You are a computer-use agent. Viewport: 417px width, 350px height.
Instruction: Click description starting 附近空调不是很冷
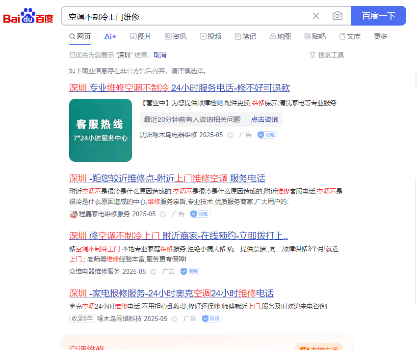(206, 197)
